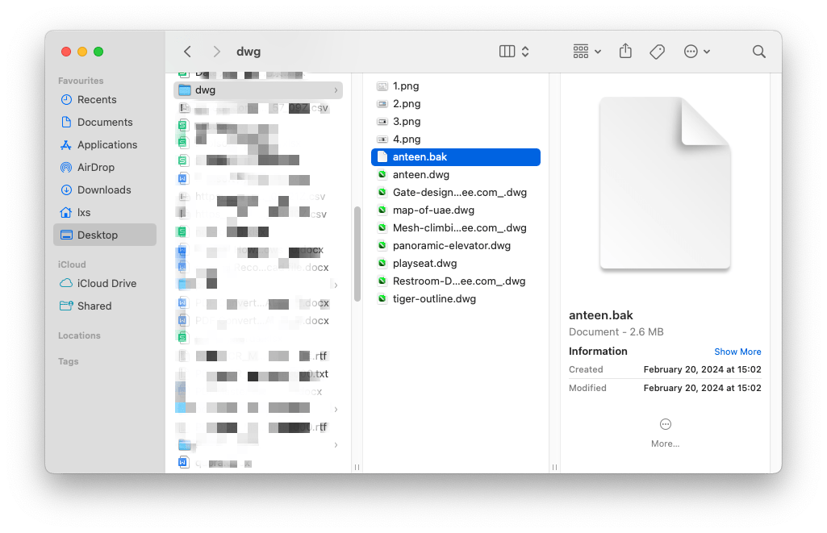Select the anteen.dwg file
This screenshot has height=533, width=827.
pyautogui.click(x=420, y=174)
